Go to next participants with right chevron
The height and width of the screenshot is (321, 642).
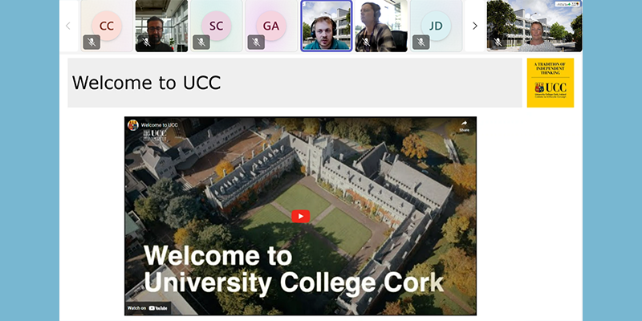pyautogui.click(x=475, y=26)
